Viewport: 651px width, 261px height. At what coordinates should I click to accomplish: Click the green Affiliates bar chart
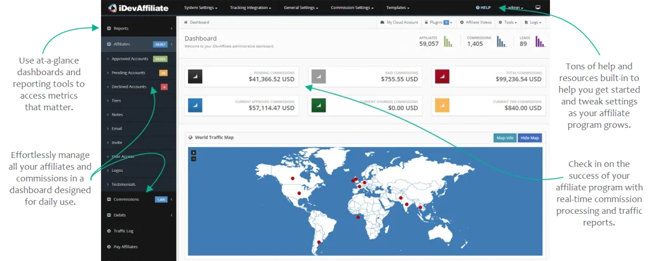(x=448, y=41)
